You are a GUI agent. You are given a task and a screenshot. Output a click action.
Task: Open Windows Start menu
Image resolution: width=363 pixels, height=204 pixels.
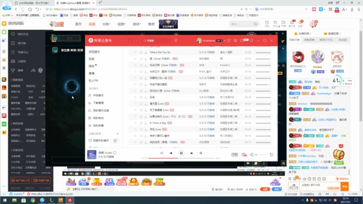pyautogui.click(x=5, y=200)
